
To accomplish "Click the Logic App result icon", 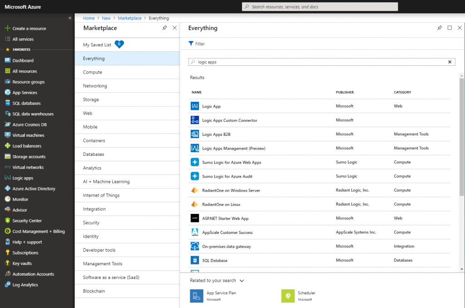I will tap(193, 106).
